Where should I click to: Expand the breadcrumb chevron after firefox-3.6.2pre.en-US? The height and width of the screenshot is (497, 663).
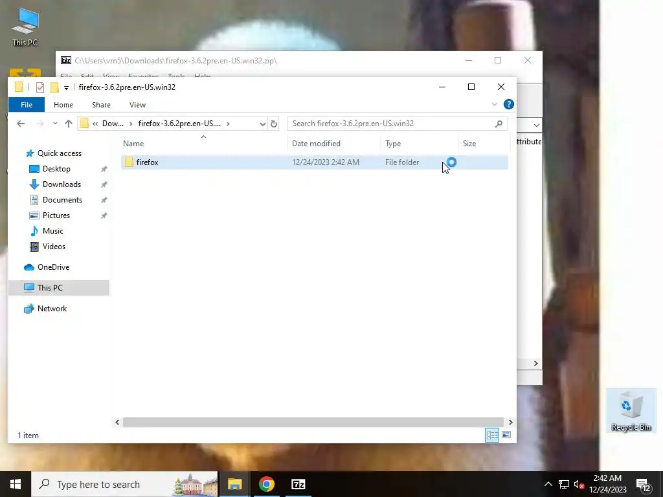pyautogui.click(x=228, y=124)
